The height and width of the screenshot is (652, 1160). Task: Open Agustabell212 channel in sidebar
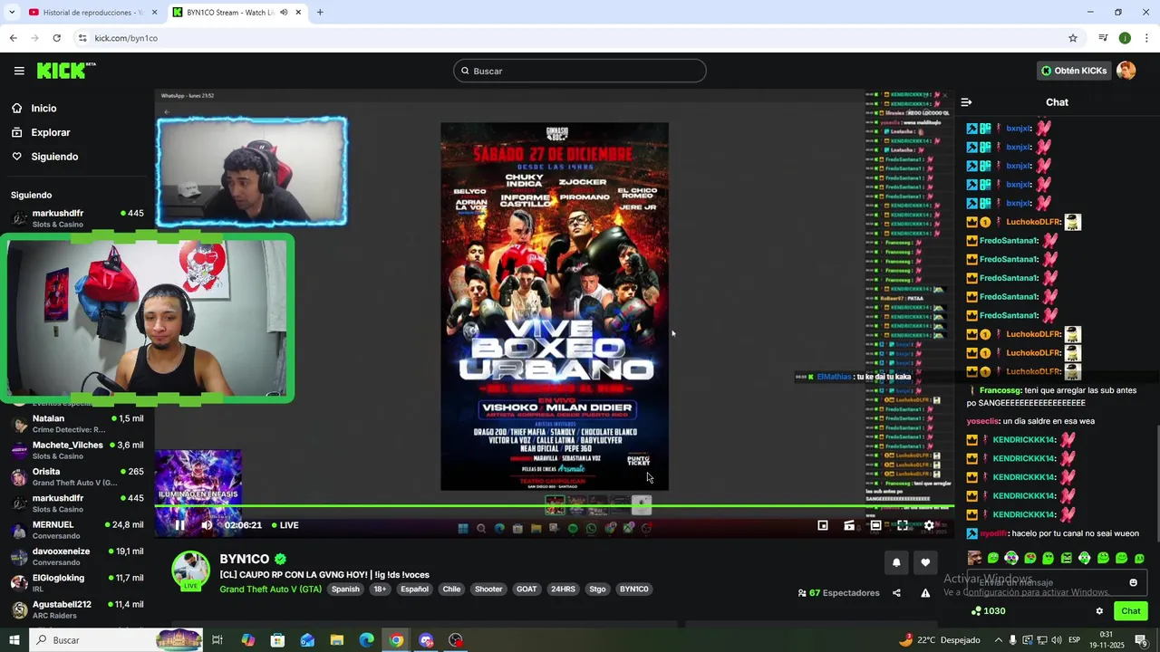click(77, 609)
